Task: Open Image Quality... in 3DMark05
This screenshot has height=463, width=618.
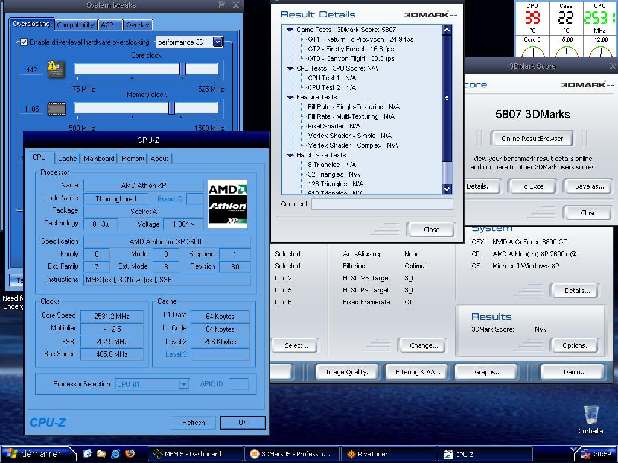Action: coord(348,372)
